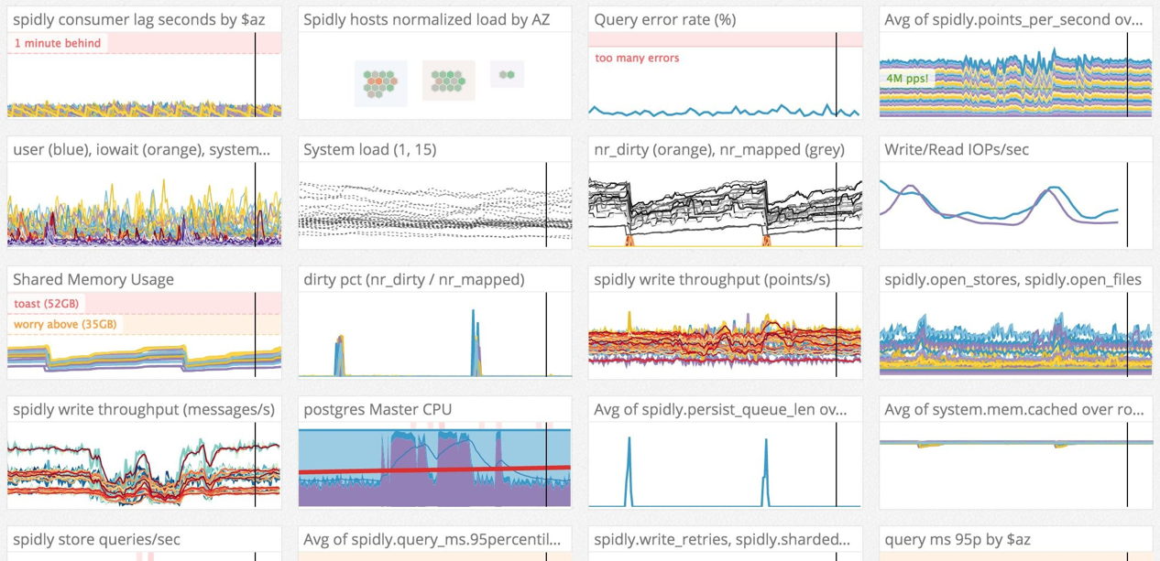Viewport: 1160px width, 561px height.
Task: Click the "spidly store queries/sec" title
Action: pyautogui.click(x=97, y=539)
